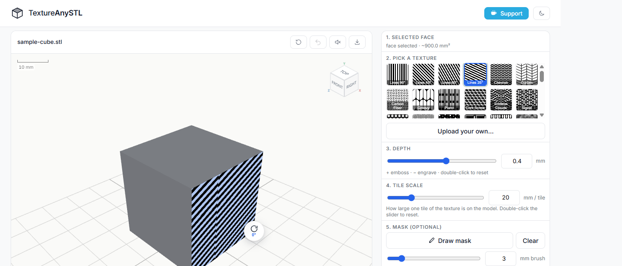Click the 'mm brush' unit label

532,258
